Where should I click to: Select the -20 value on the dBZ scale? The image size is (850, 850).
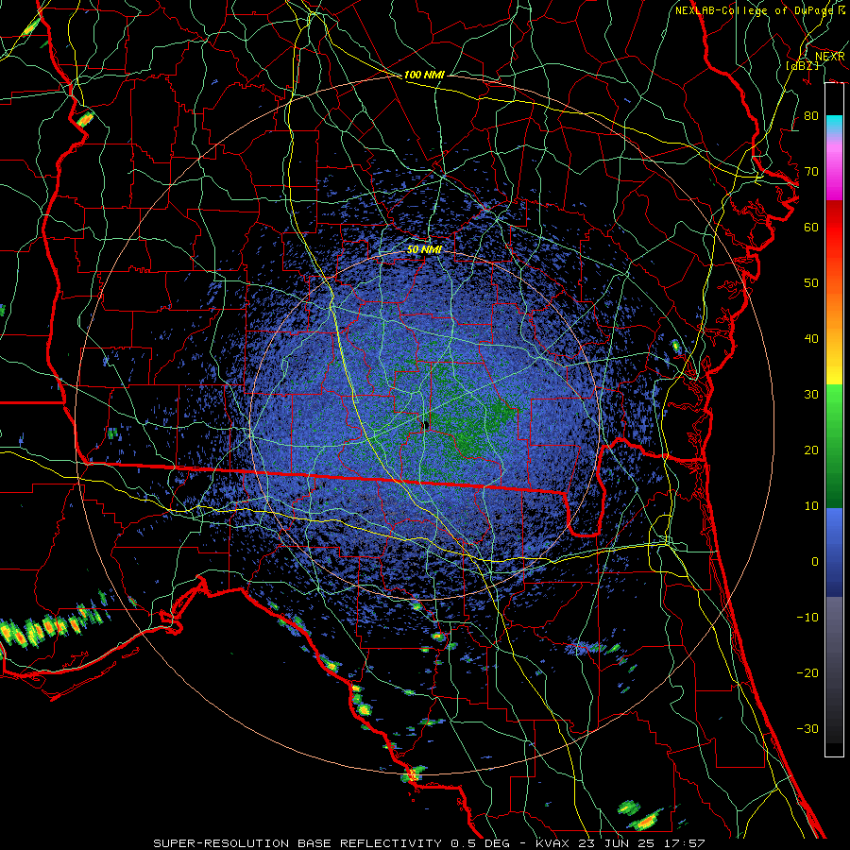click(x=807, y=672)
